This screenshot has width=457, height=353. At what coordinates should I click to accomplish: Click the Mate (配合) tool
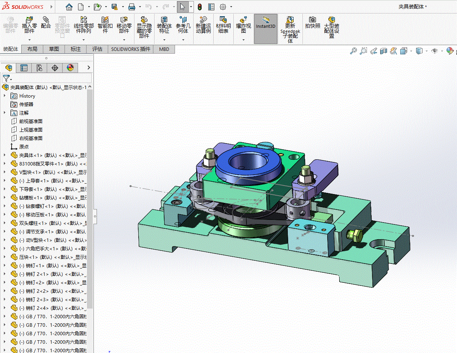[x=46, y=23]
